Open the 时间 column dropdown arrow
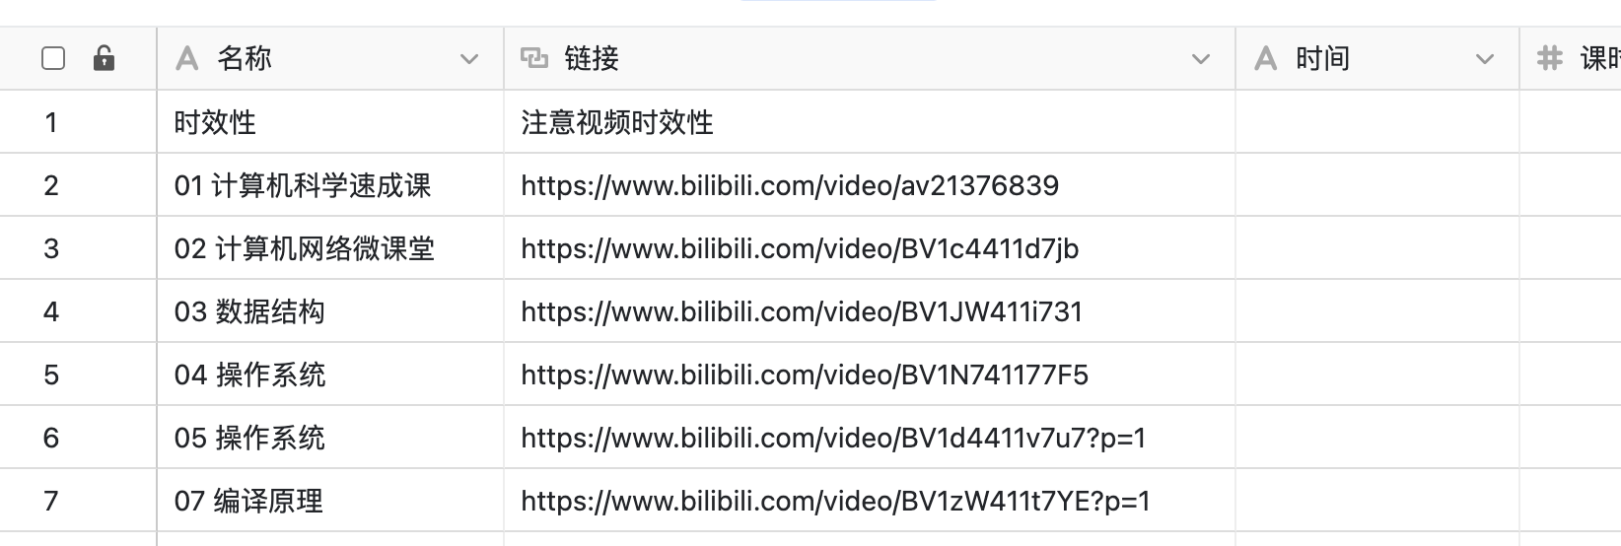1621x546 pixels. (x=1485, y=59)
